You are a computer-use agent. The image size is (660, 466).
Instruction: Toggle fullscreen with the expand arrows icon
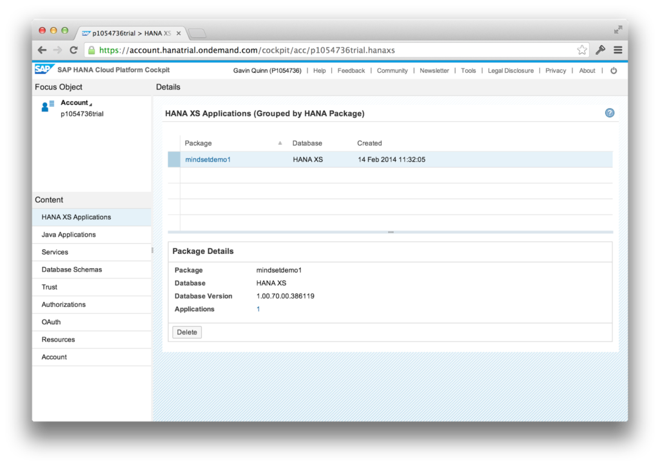pos(618,30)
